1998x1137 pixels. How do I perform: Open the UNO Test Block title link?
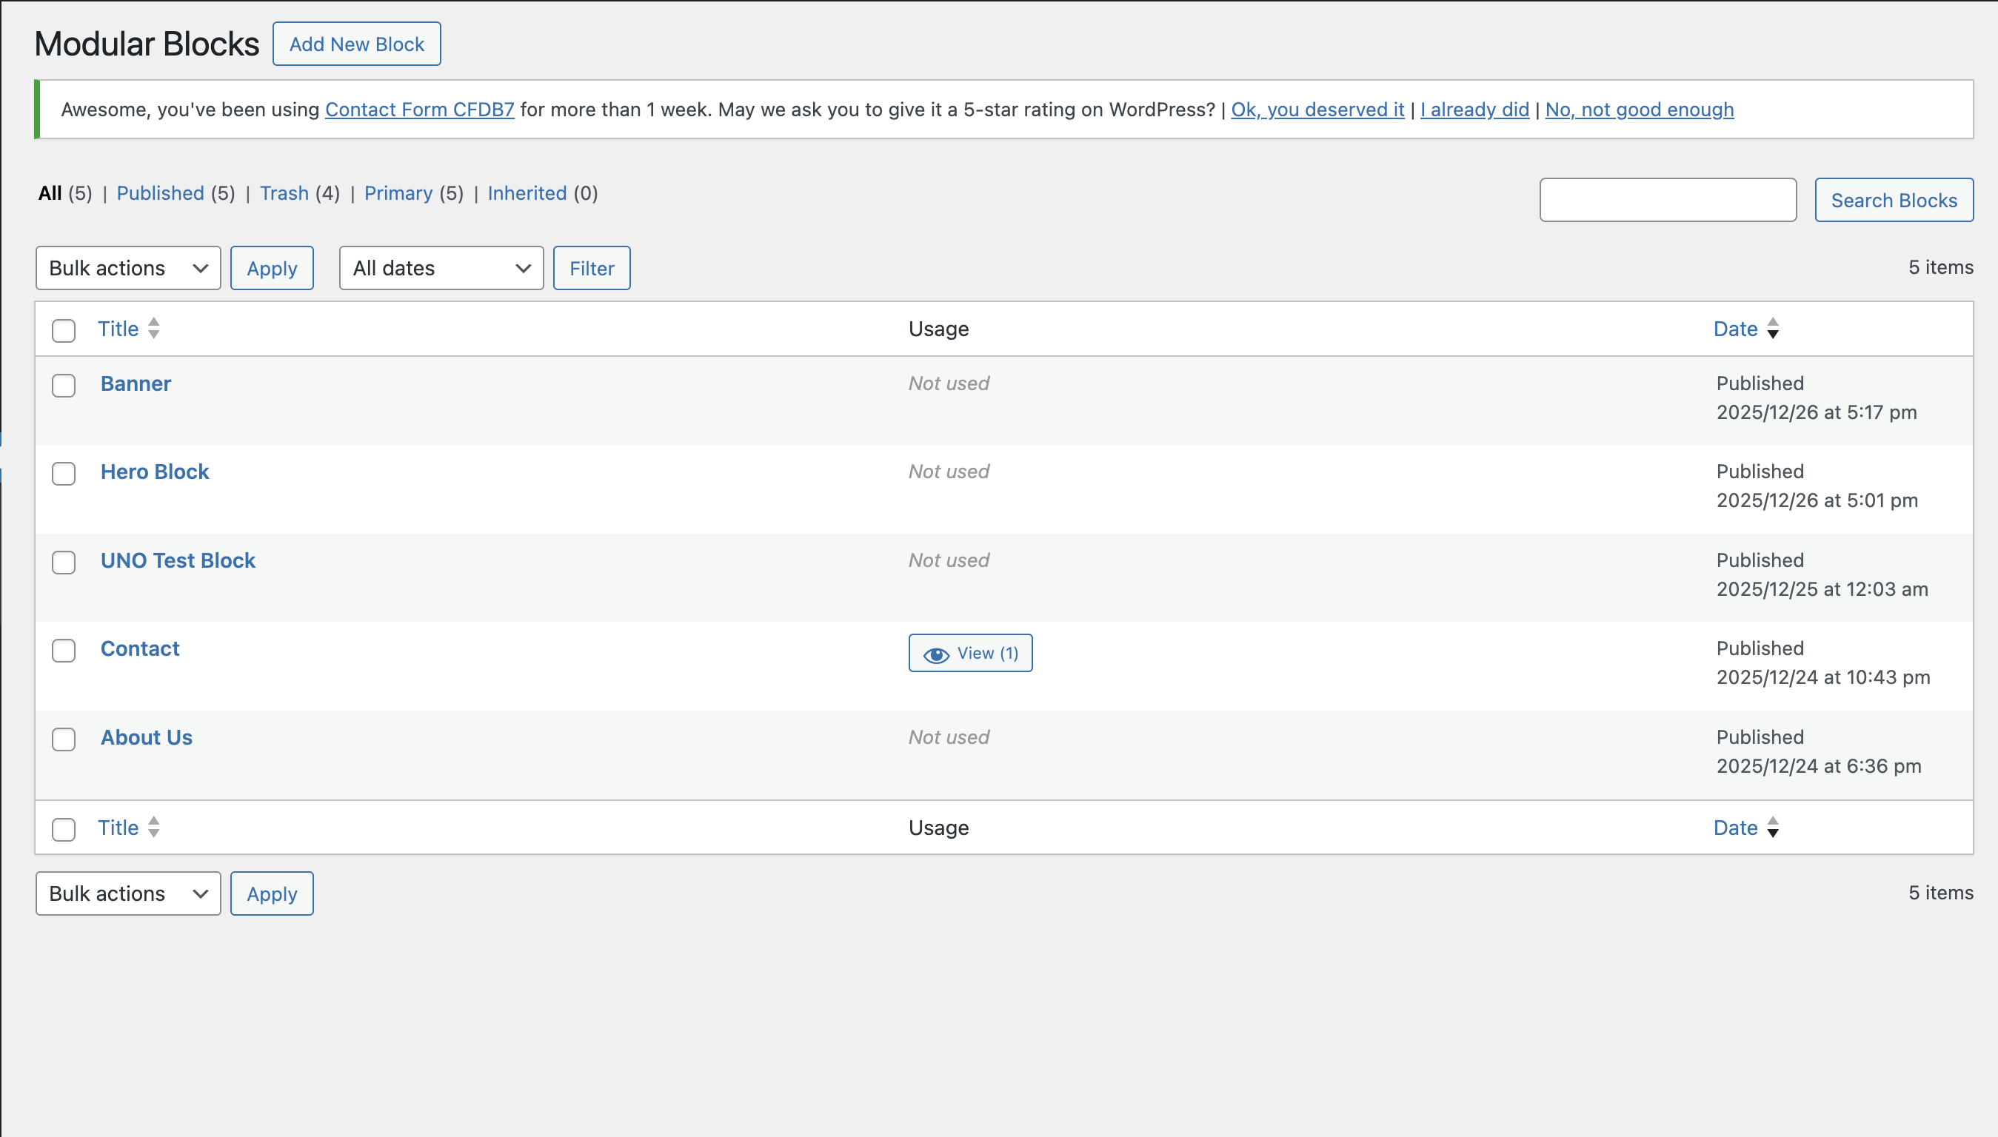178,560
